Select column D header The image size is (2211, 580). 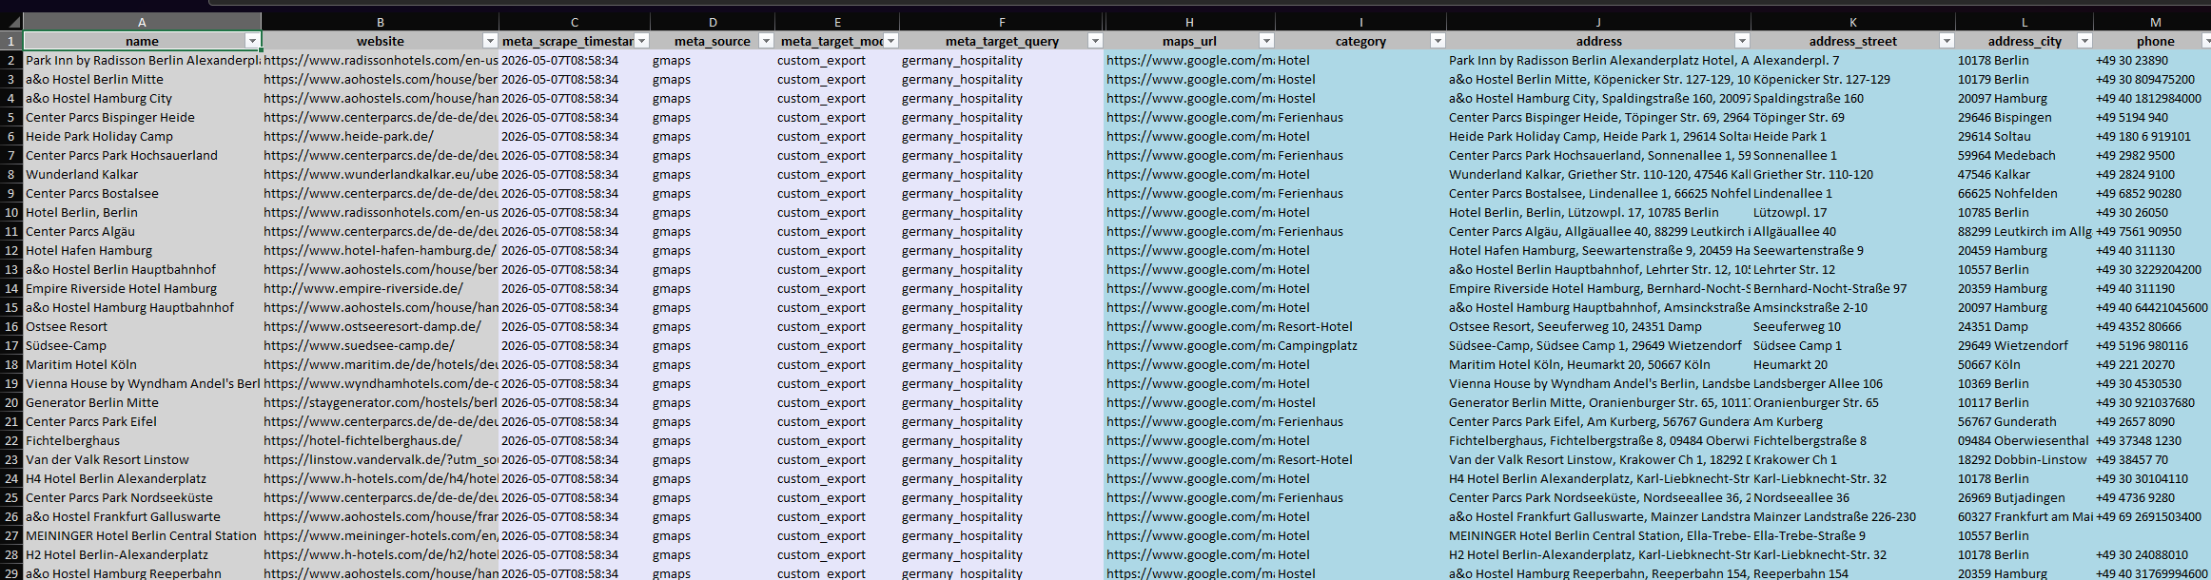coord(714,22)
